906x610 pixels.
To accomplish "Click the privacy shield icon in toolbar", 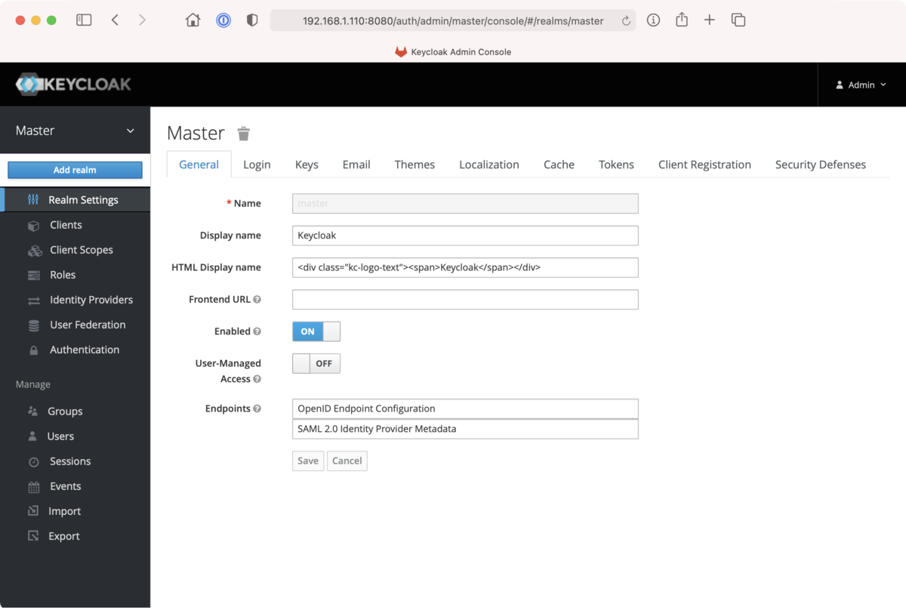I will (x=253, y=20).
